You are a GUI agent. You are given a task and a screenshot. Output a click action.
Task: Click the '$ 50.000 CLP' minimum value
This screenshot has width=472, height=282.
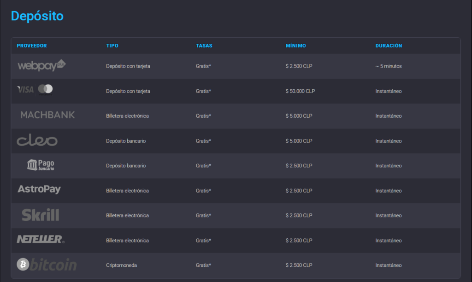300,91
